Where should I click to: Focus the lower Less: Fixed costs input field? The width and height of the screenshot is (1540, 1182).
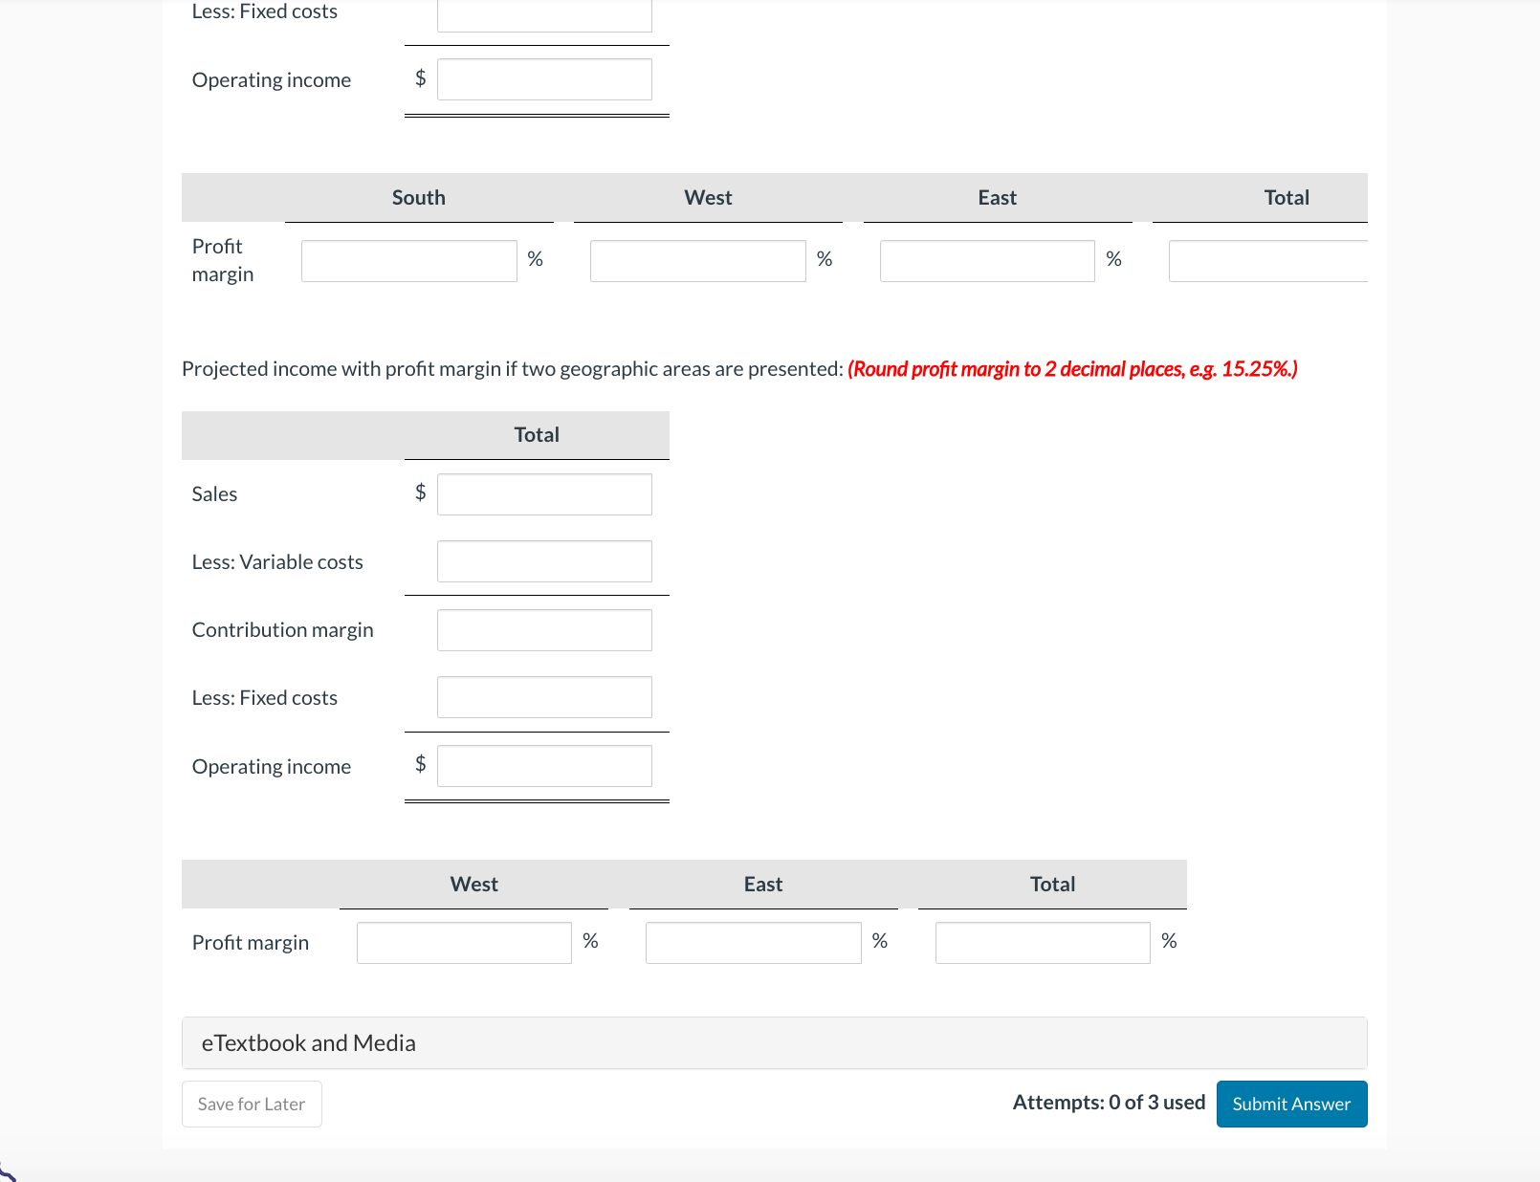pos(544,697)
